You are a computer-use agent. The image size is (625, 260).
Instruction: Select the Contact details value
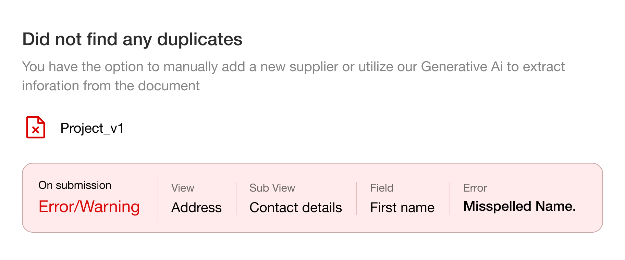pyautogui.click(x=296, y=207)
